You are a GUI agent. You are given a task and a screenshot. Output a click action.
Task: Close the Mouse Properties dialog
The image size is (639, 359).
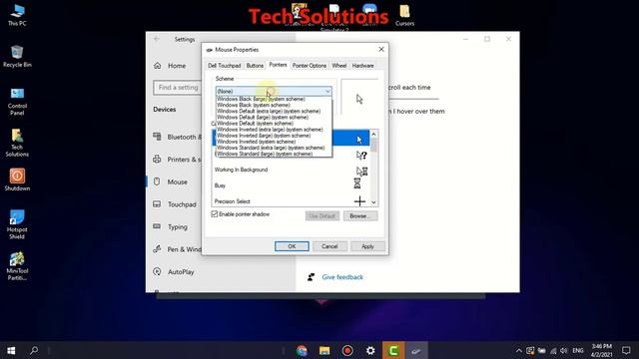click(381, 49)
